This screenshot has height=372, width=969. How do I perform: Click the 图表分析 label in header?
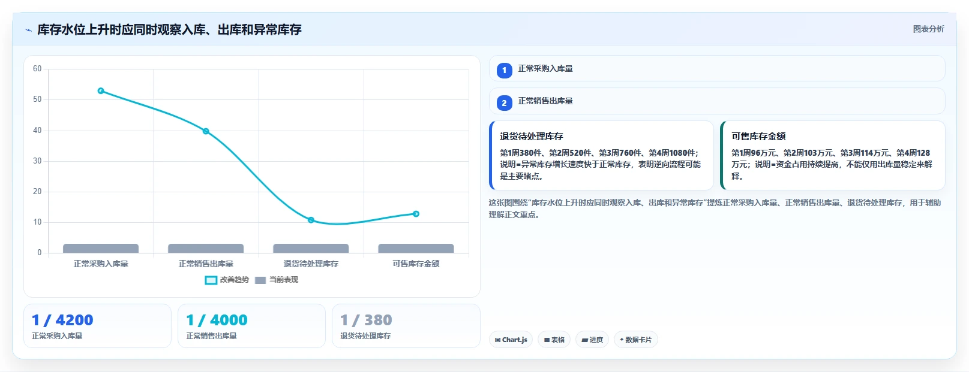[x=928, y=29]
